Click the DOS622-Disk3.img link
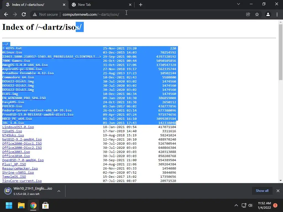This screenshot has width=283, height=212. click(18, 90)
